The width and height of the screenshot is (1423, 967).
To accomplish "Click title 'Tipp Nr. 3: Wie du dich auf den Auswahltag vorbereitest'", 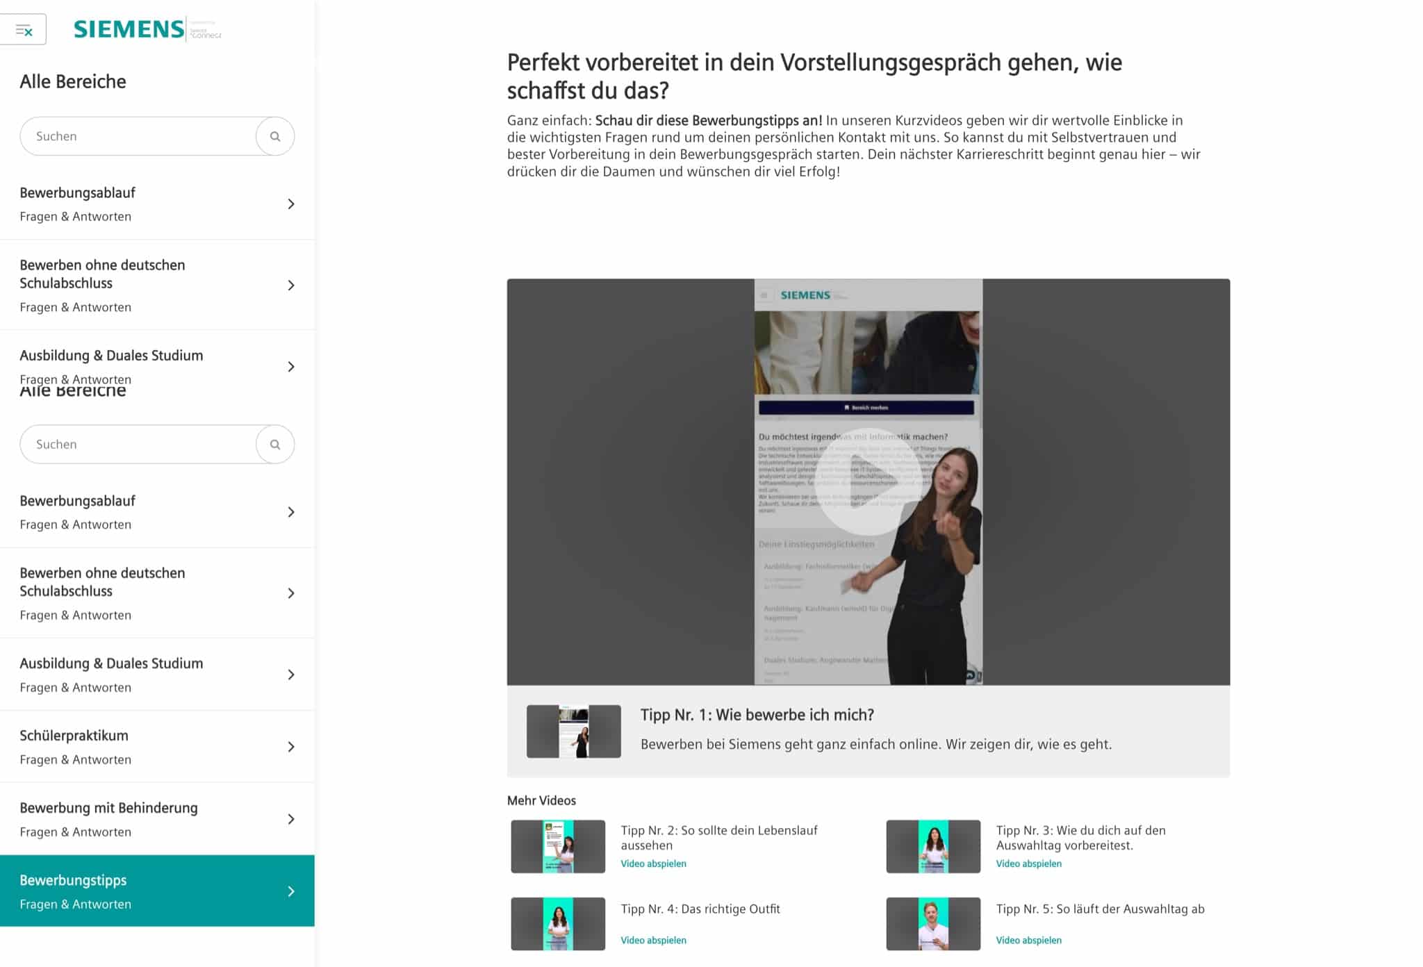I will tap(1081, 838).
